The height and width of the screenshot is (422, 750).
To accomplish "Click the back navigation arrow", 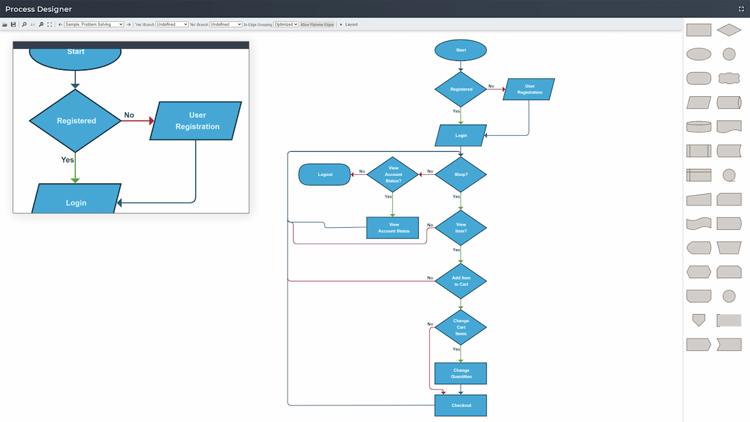I will (60, 24).
